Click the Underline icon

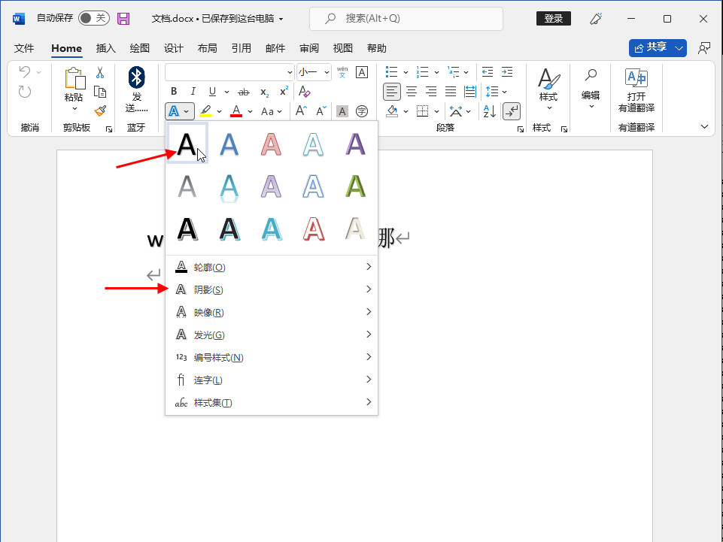[x=212, y=91]
